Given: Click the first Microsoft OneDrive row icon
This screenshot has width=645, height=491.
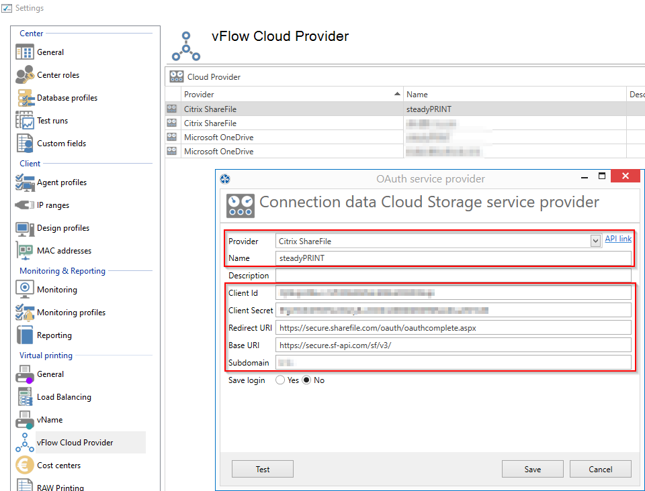Looking at the screenshot, I should pyautogui.click(x=171, y=137).
